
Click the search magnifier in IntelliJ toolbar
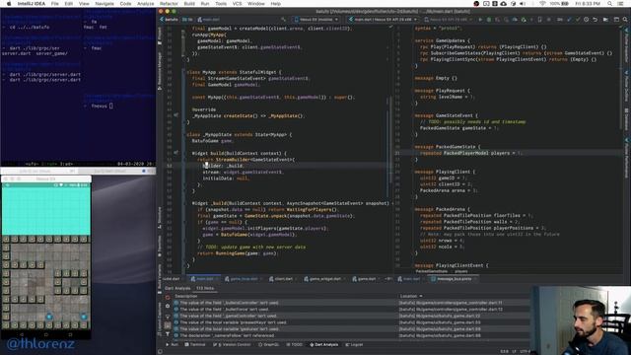coord(625,20)
